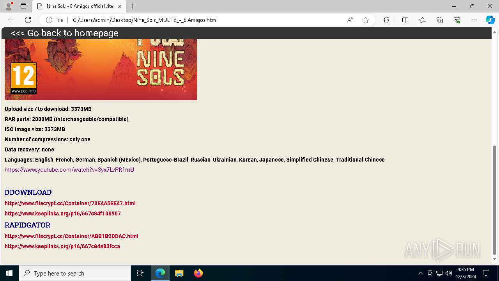Launch Copilot sidebar icon
The height and width of the screenshot is (281, 499).
490,20
